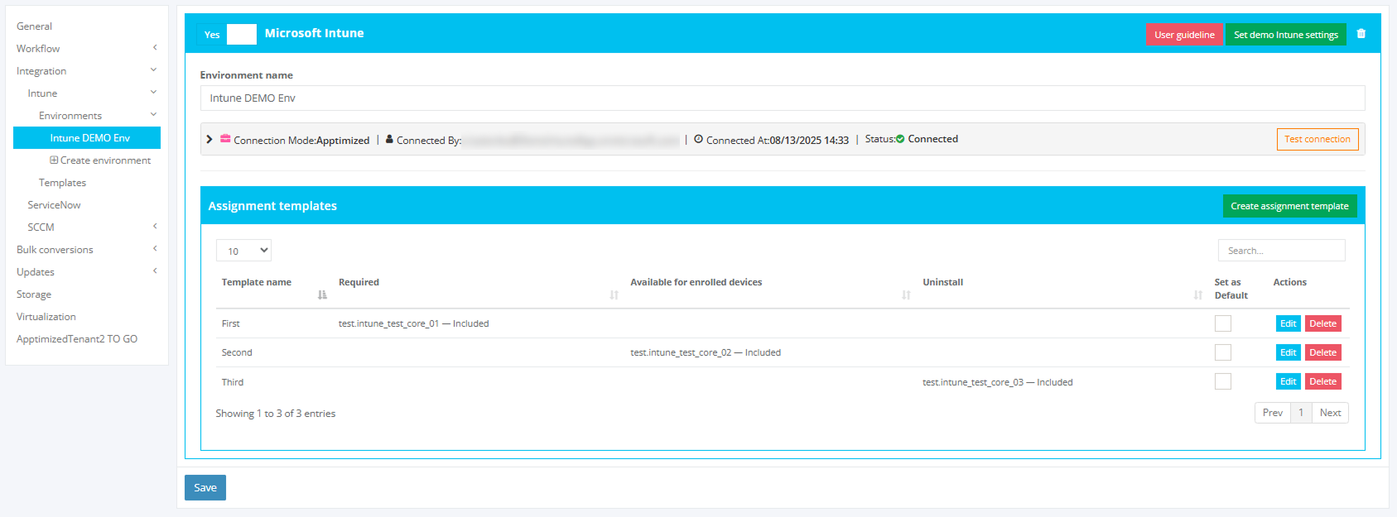Edit the First assignment template

coord(1289,323)
